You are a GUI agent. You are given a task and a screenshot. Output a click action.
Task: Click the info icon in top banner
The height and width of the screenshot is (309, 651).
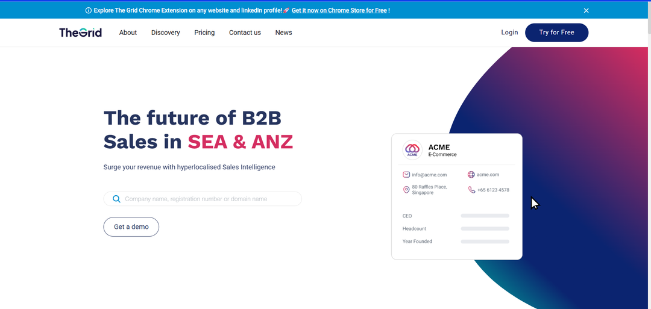point(89,10)
